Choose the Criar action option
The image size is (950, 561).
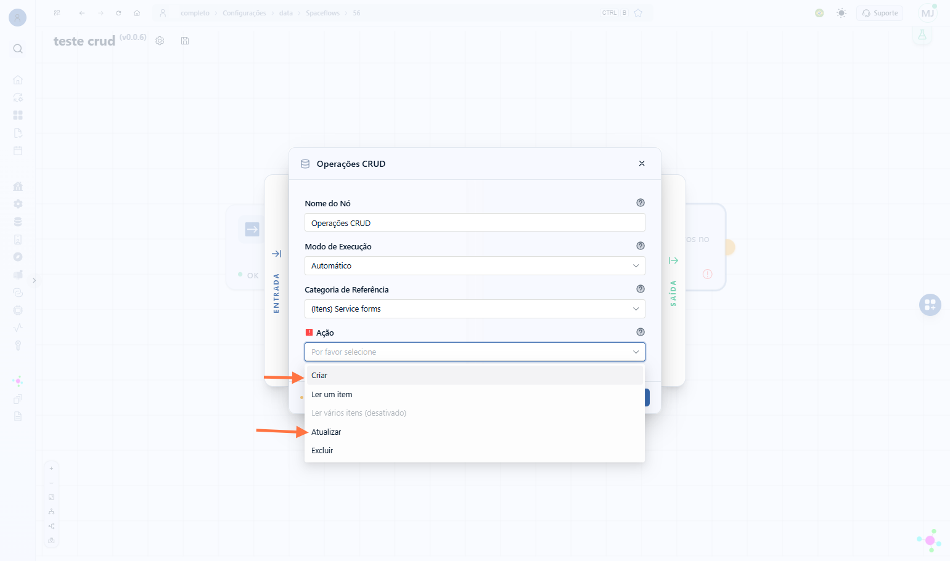[475, 375]
